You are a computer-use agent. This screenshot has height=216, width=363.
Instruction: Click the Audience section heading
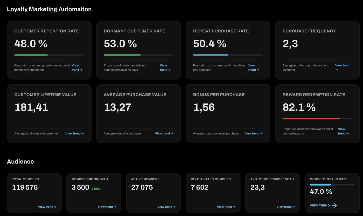click(x=20, y=161)
